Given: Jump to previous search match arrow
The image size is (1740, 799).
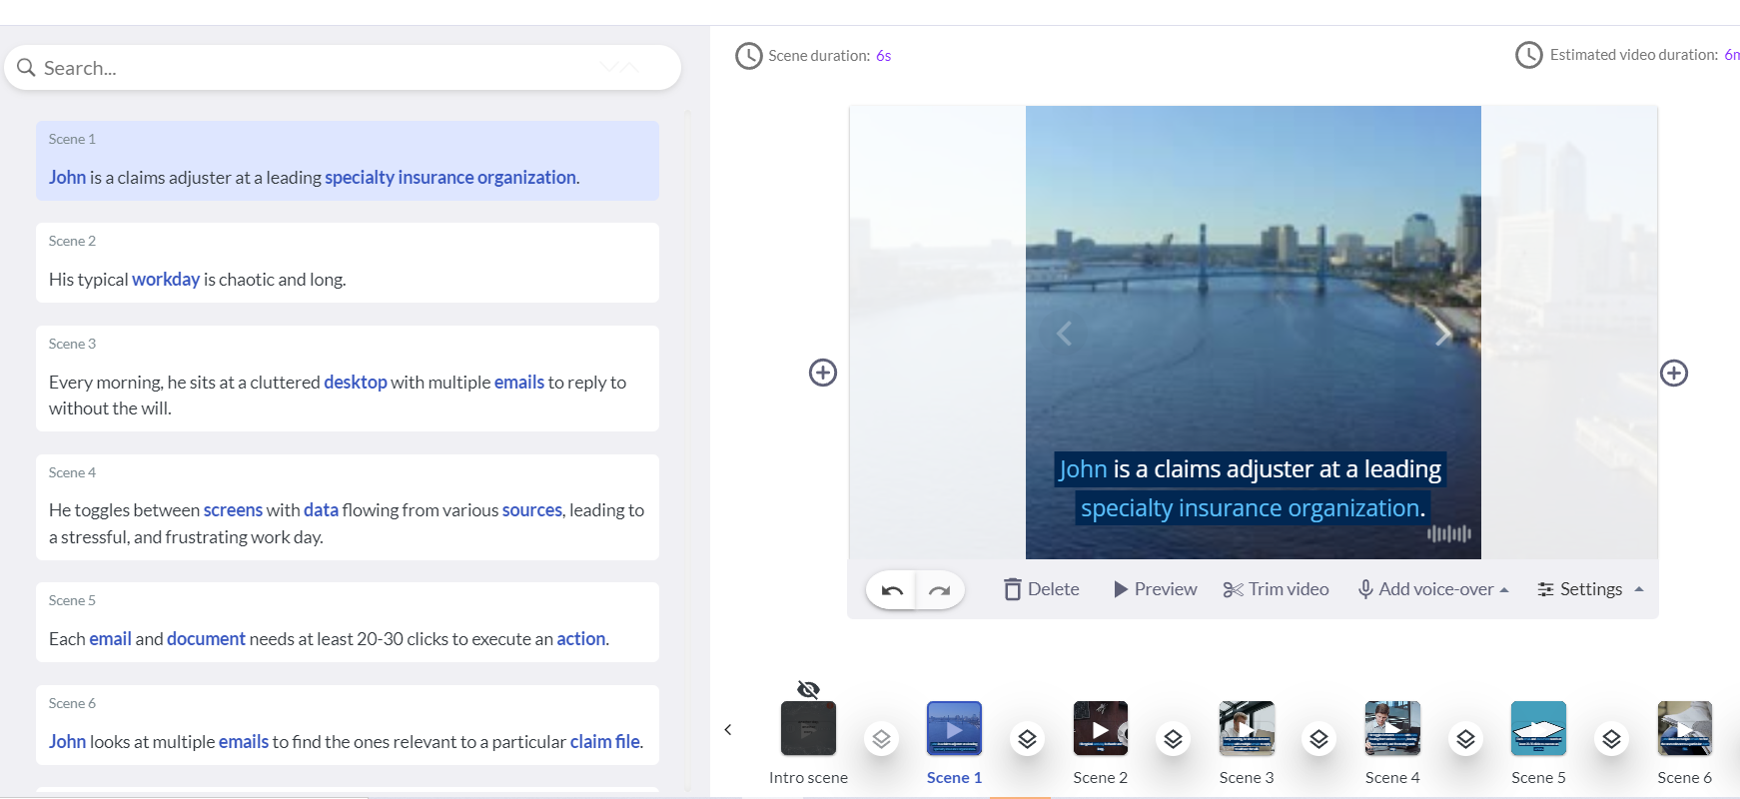Looking at the screenshot, I should click(629, 67).
